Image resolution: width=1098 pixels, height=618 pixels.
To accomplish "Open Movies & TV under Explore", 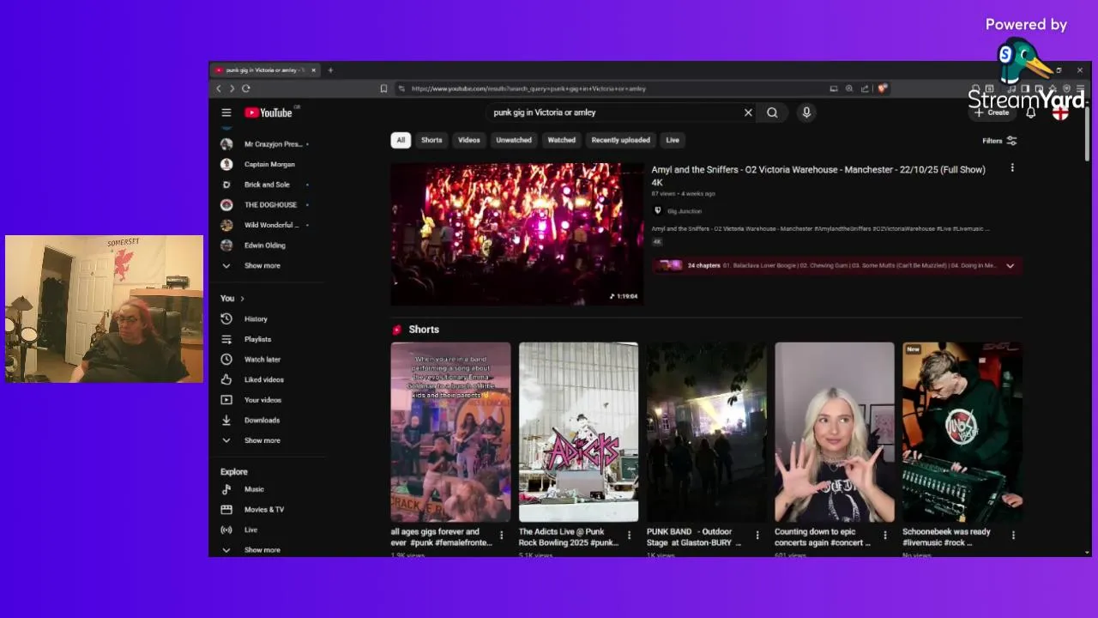I will click(x=263, y=509).
